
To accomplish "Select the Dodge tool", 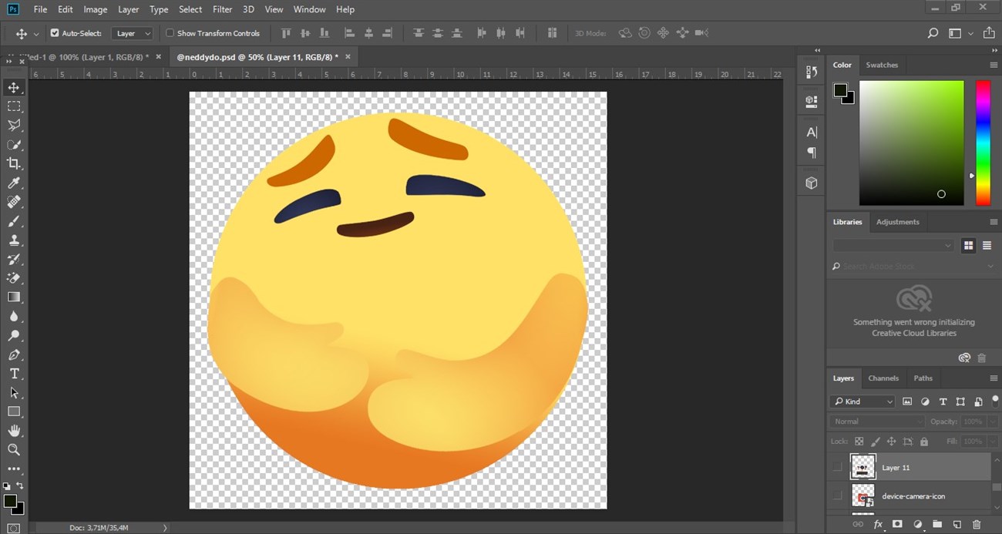I will click(14, 335).
